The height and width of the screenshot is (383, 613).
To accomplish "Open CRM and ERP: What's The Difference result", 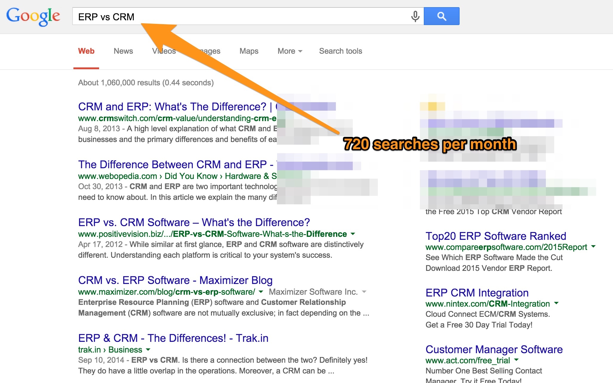I will click(x=172, y=107).
